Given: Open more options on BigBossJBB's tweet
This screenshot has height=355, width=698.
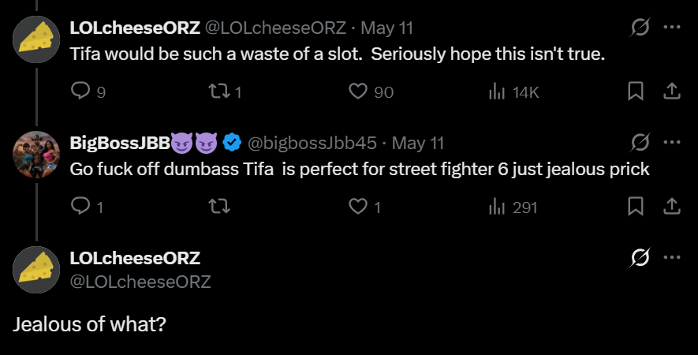Looking at the screenshot, I should 672,143.
